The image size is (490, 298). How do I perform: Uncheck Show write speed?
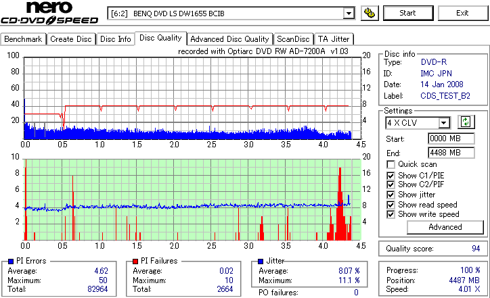pyautogui.click(x=391, y=214)
